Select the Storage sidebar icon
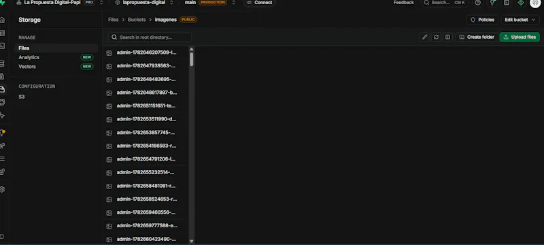This screenshot has width=544, height=245. point(3,89)
